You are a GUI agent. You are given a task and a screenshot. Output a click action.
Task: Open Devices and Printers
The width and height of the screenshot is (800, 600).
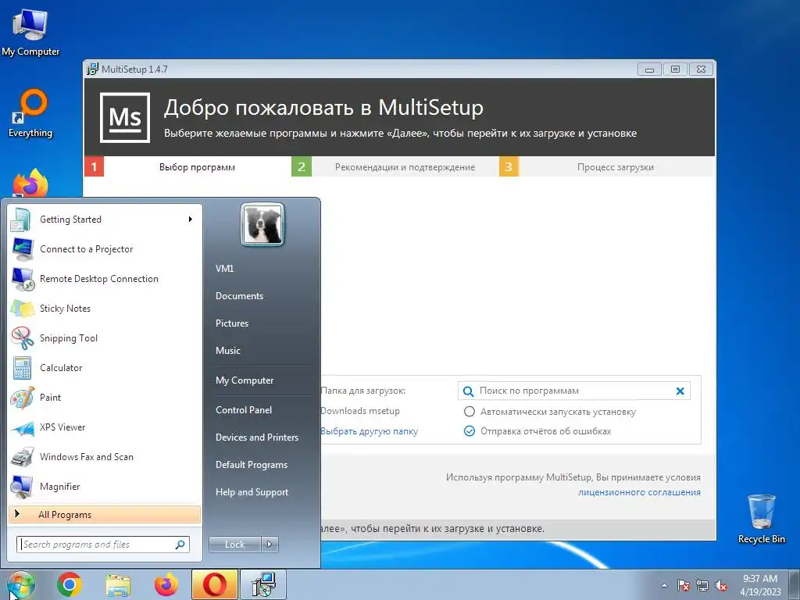click(256, 437)
